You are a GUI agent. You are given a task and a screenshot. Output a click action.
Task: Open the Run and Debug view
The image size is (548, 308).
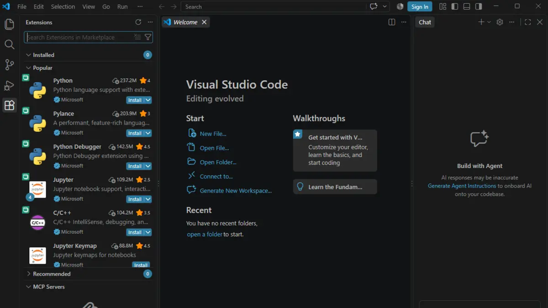point(9,85)
